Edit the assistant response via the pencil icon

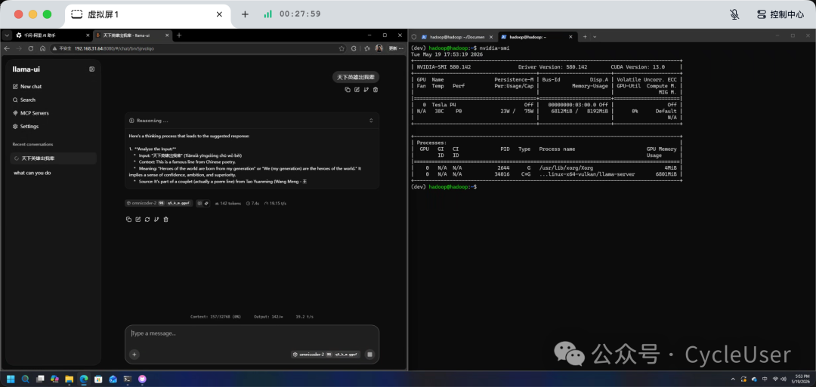138,220
